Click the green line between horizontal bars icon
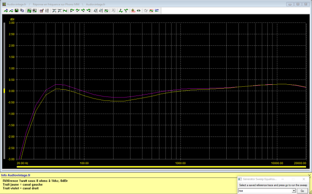 (106, 11)
